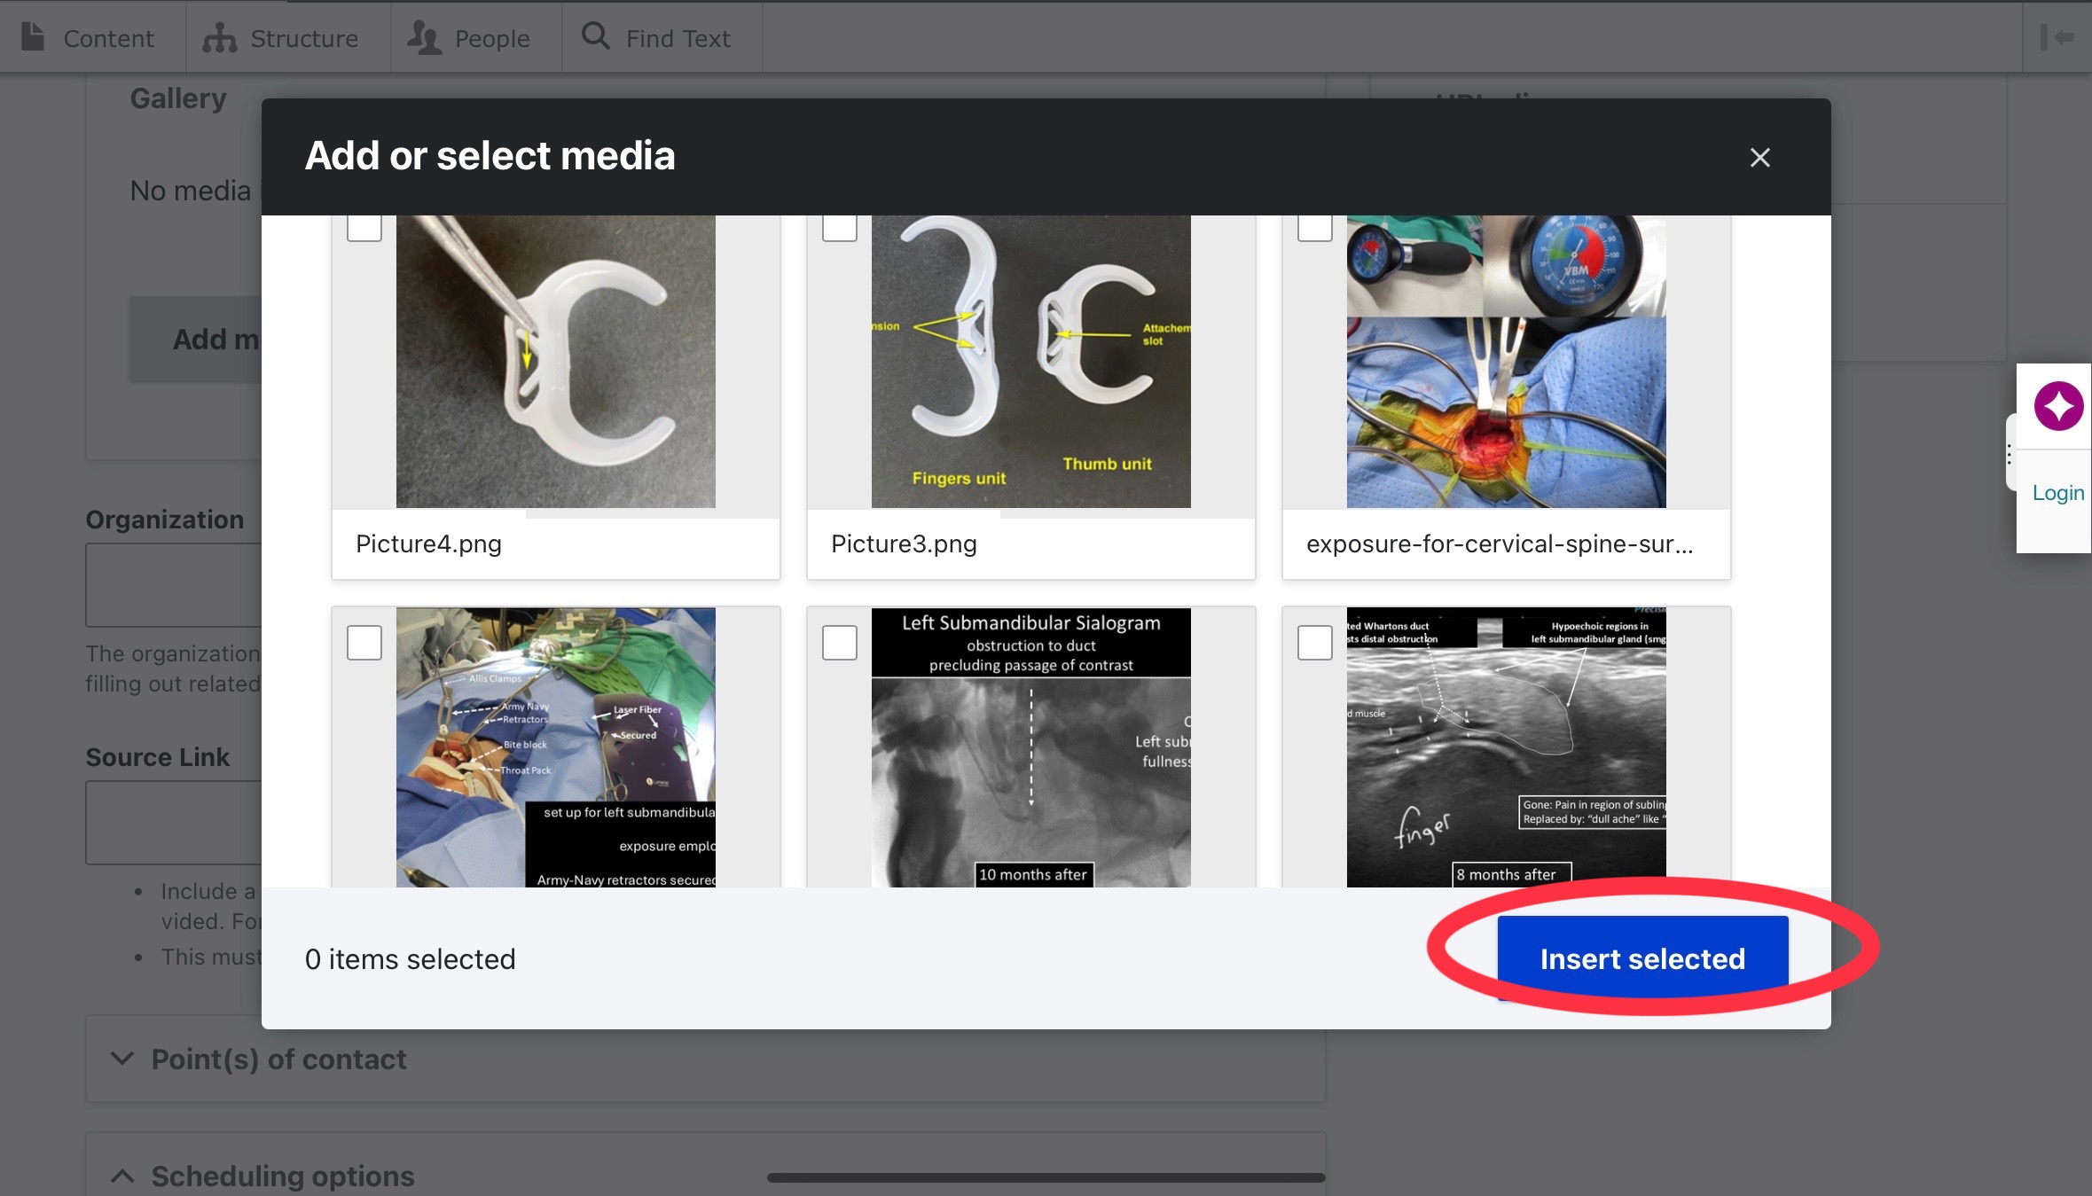Click the Insert selected button
2092x1196 pixels.
tap(1642, 958)
